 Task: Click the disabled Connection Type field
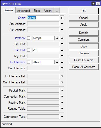point(43,117)
